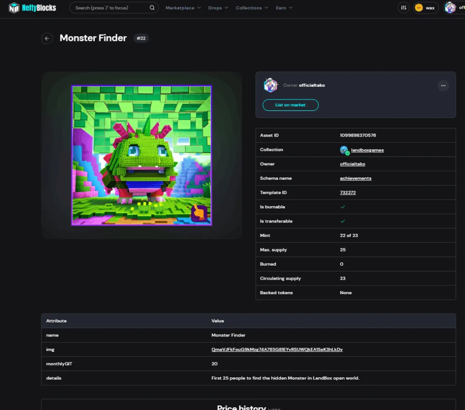This screenshot has width=465, height=410.
Task: Open the achievements schema link
Action: [356, 178]
